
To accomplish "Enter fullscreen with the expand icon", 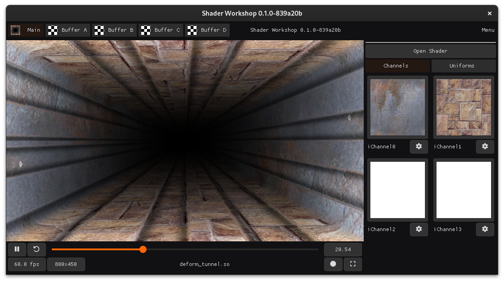I will coord(353,264).
